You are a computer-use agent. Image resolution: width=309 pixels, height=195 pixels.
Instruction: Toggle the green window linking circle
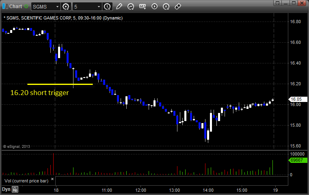26,6
